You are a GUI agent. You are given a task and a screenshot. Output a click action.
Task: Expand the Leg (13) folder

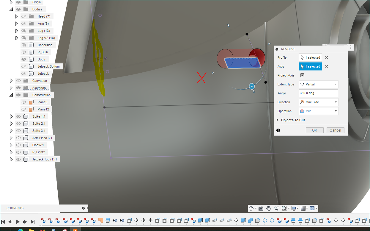(x=17, y=31)
